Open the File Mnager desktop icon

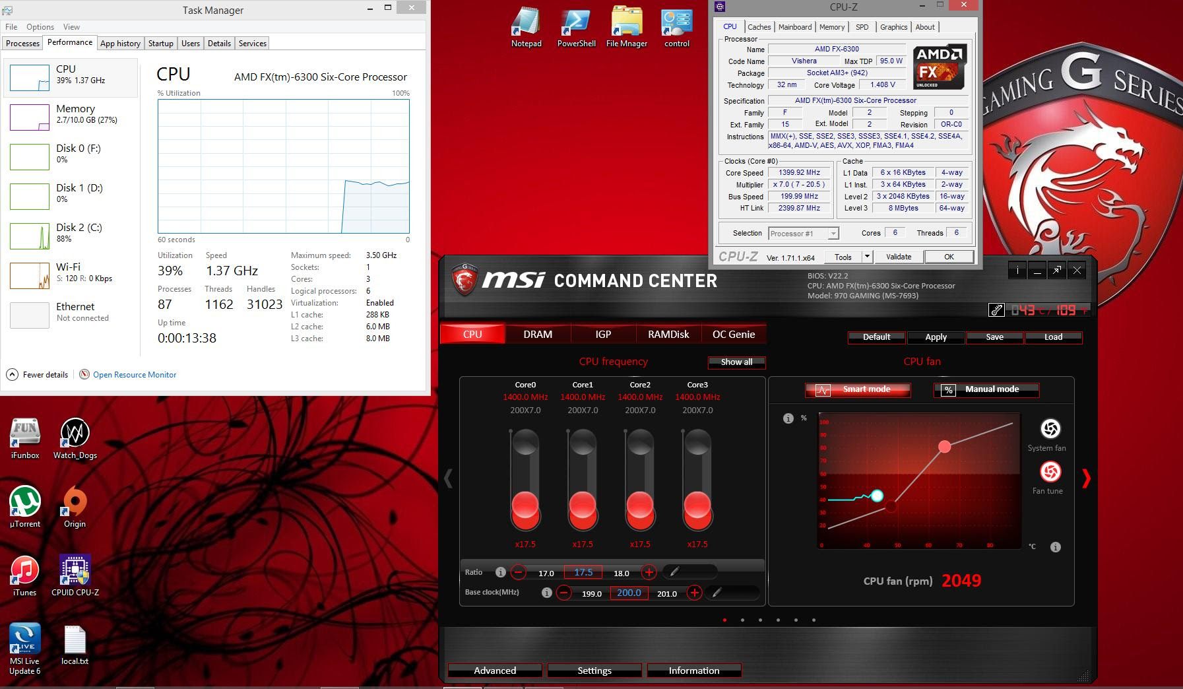click(x=626, y=28)
